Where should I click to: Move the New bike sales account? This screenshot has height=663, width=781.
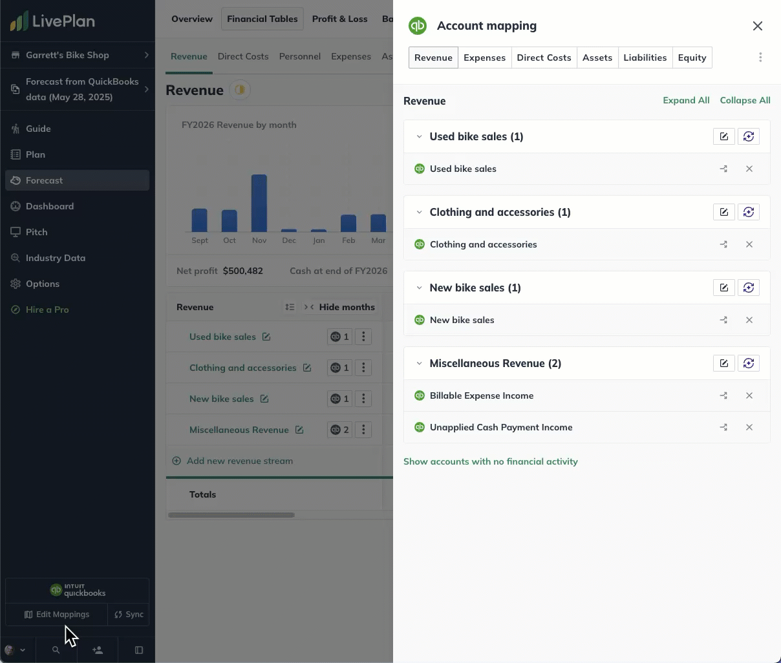[723, 320]
